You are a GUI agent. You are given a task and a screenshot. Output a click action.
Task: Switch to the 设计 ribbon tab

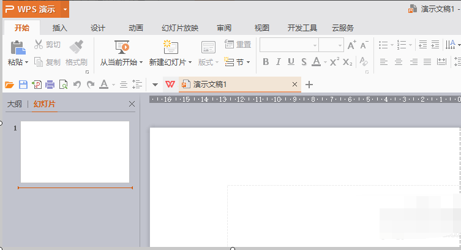click(97, 28)
